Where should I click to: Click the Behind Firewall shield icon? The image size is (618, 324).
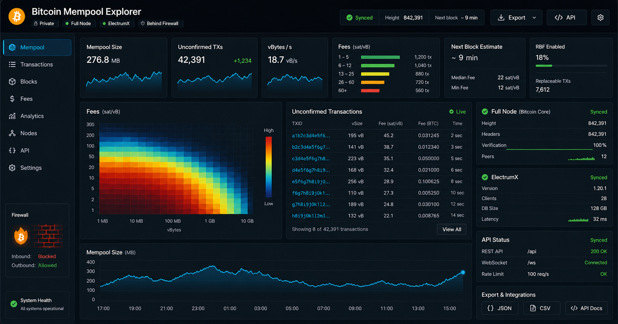[x=142, y=24]
